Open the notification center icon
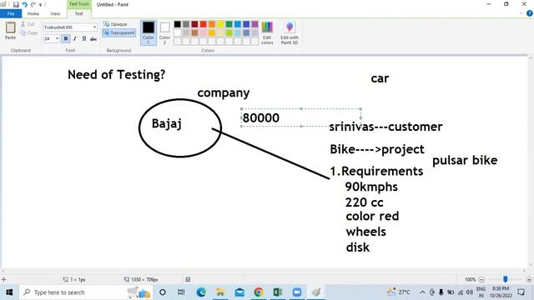 [x=521, y=292]
